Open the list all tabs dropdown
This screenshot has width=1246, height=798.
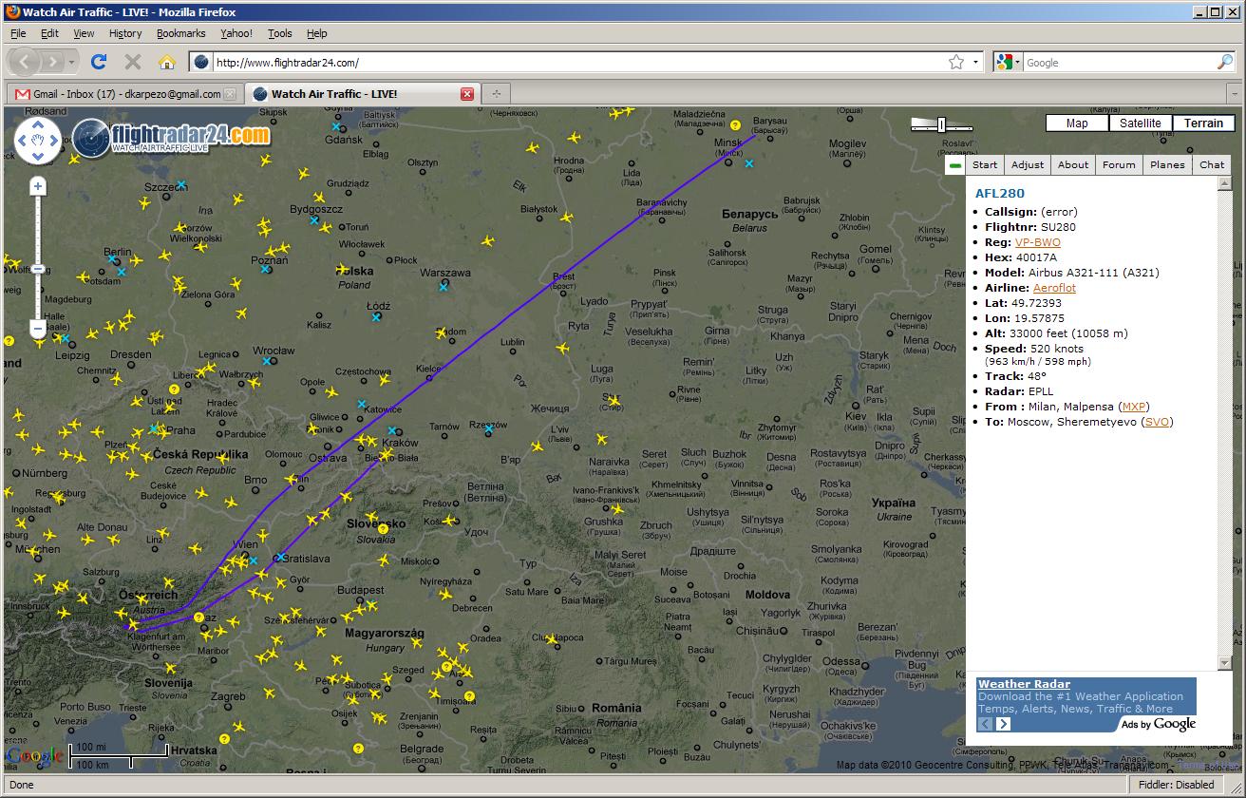(1234, 94)
